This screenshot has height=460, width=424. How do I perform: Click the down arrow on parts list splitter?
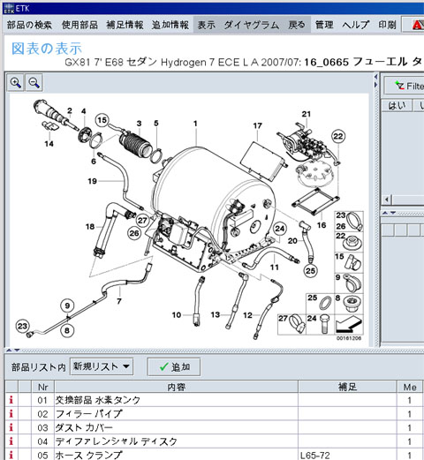[x=17, y=351]
